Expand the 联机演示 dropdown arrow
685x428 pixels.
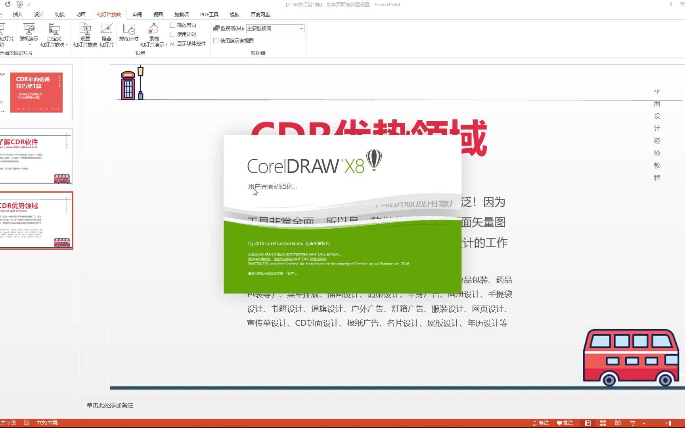coord(29,44)
